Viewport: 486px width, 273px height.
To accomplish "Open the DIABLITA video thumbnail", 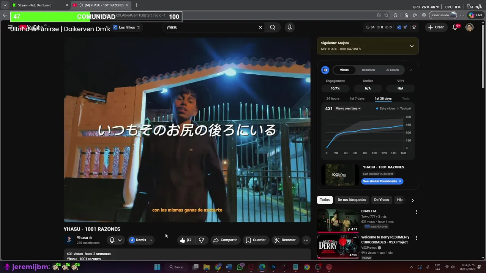I will pos(338,221).
